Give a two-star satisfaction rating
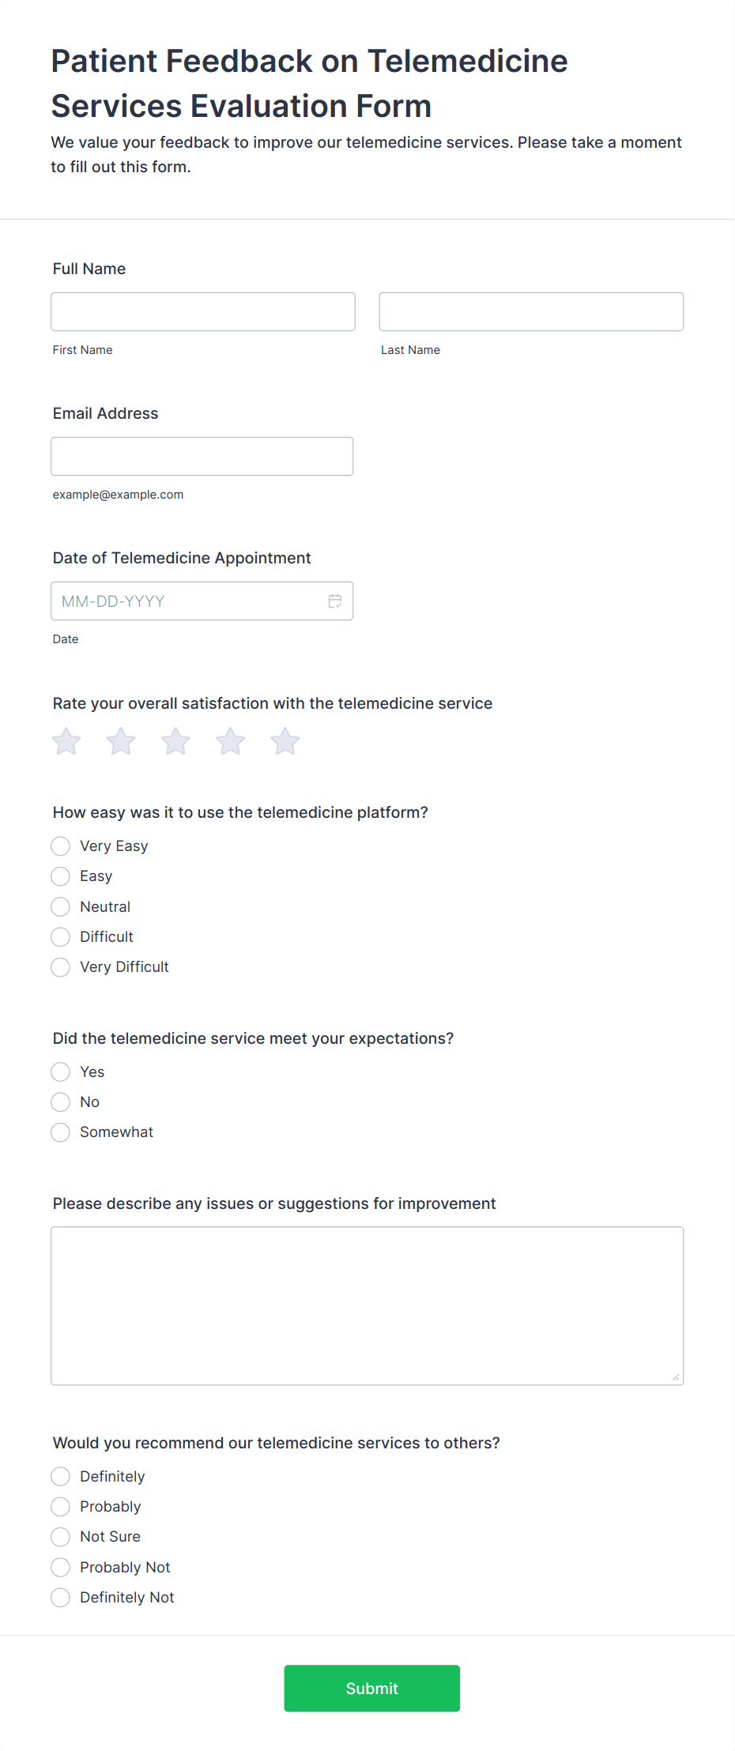 point(121,741)
